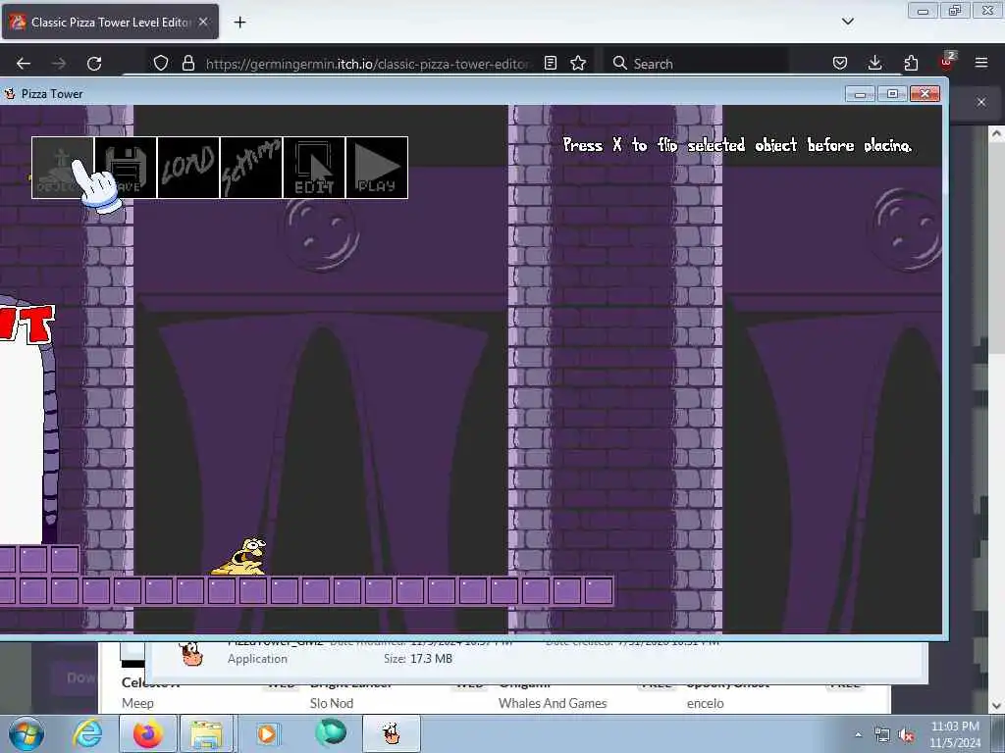
Task: Reload the current page
Action: (x=94, y=64)
